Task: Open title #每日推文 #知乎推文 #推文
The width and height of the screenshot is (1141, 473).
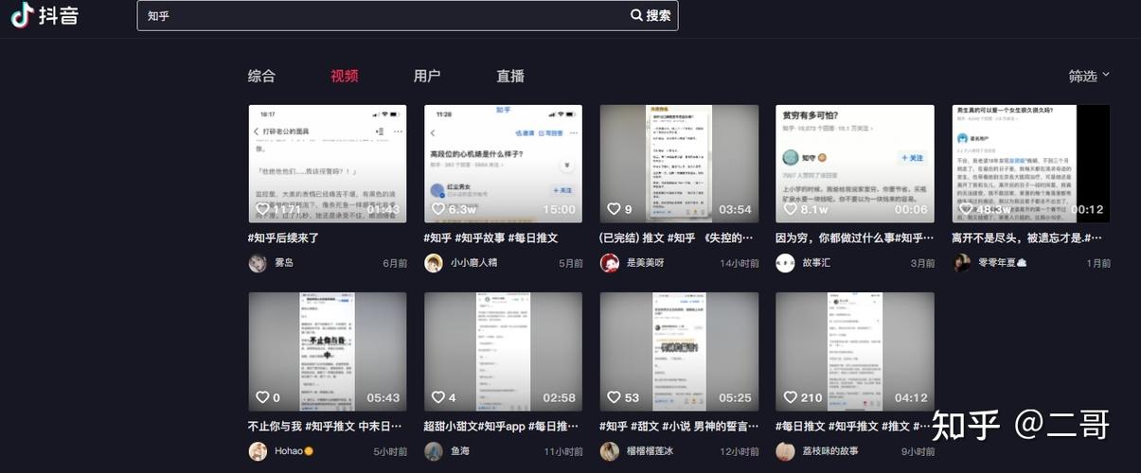Action: 855,426
